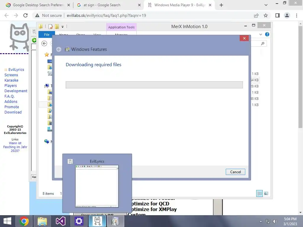Open File Explorer from the taskbar
The height and width of the screenshot is (227, 303).
(42, 221)
